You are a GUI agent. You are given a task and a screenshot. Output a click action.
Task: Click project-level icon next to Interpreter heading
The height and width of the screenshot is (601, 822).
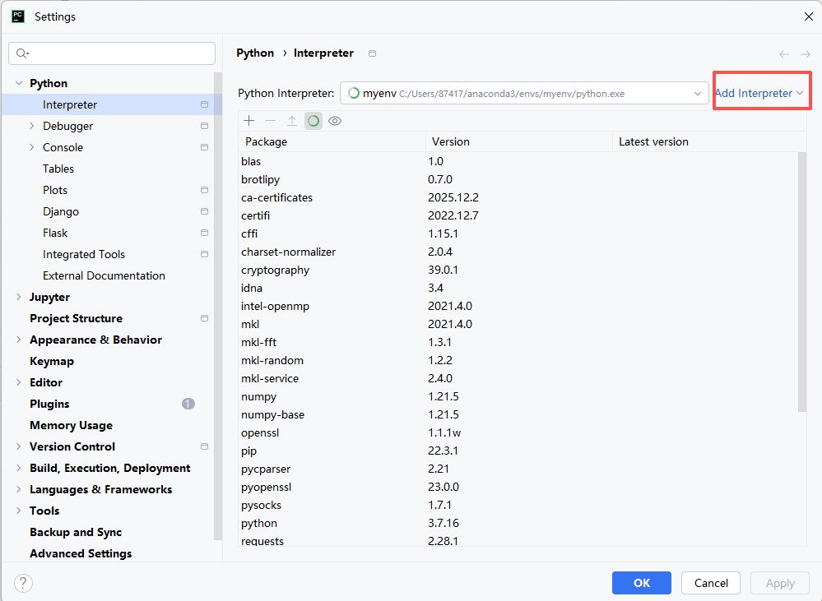coord(372,53)
